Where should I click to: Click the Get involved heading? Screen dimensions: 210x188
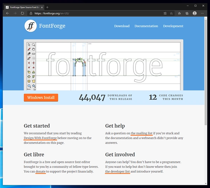pyautogui.click(x=120, y=154)
